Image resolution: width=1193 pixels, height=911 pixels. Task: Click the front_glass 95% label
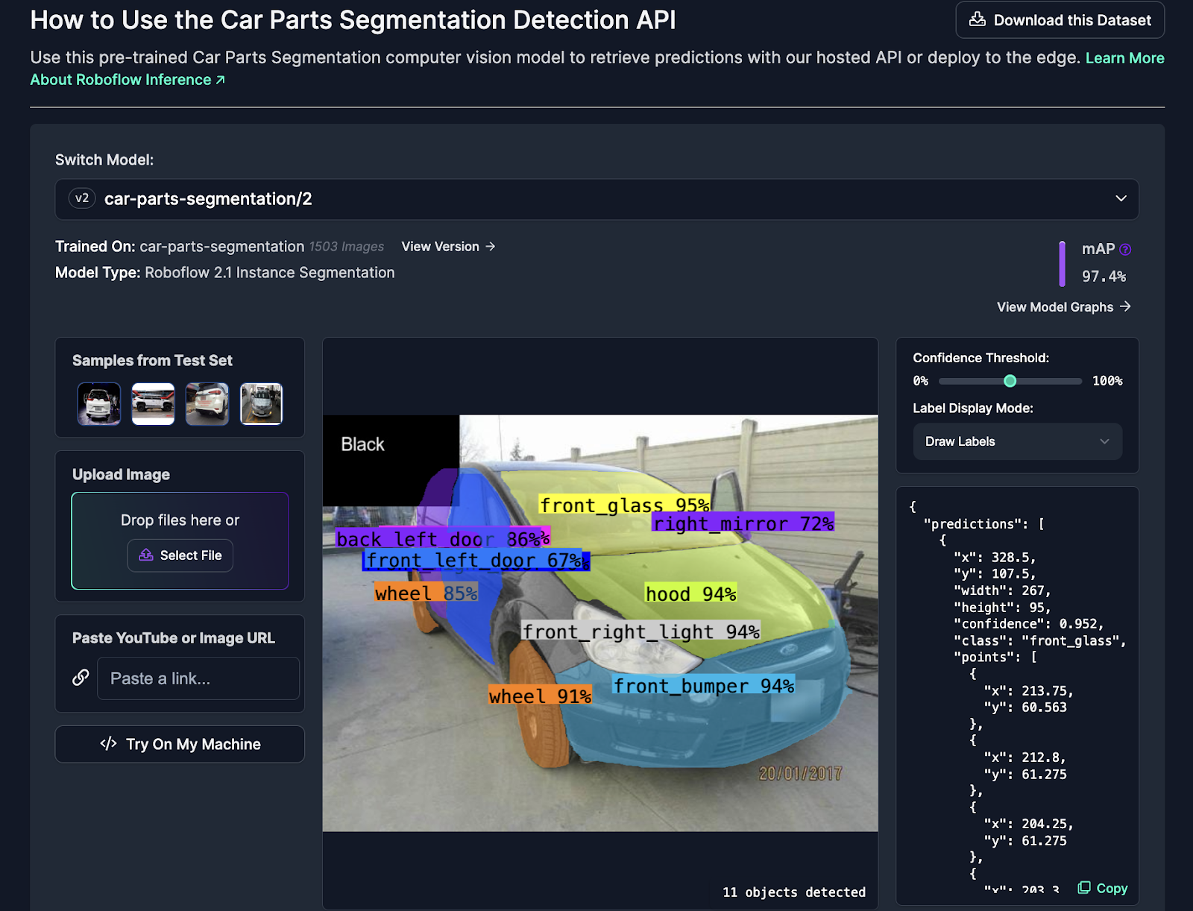point(624,505)
